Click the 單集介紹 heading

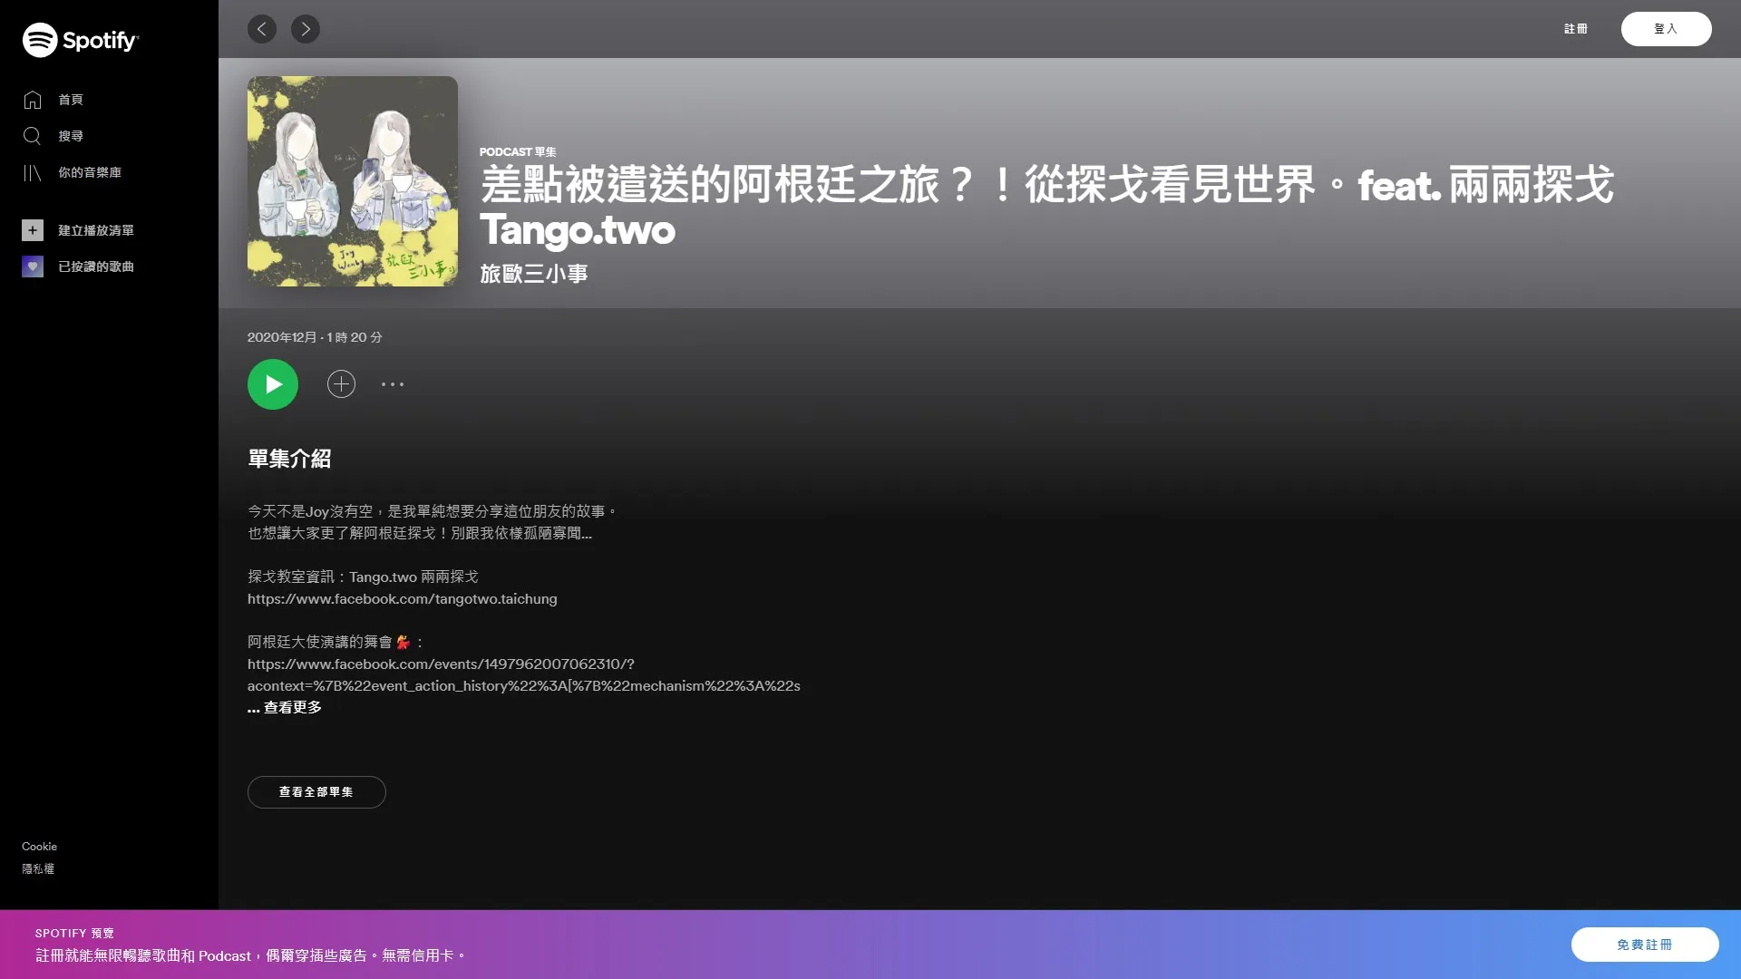[289, 459]
